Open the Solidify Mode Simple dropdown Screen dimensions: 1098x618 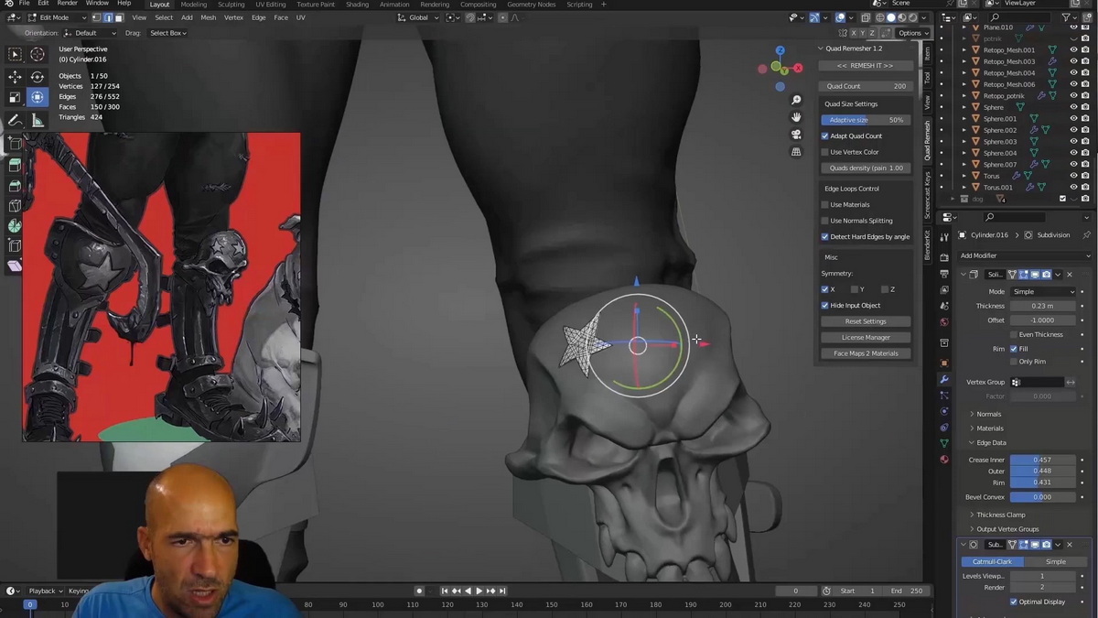point(1043,291)
